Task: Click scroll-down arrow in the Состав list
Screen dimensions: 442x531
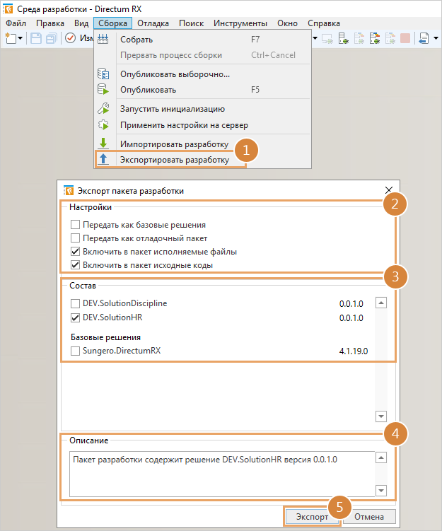Action: pyautogui.click(x=381, y=416)
